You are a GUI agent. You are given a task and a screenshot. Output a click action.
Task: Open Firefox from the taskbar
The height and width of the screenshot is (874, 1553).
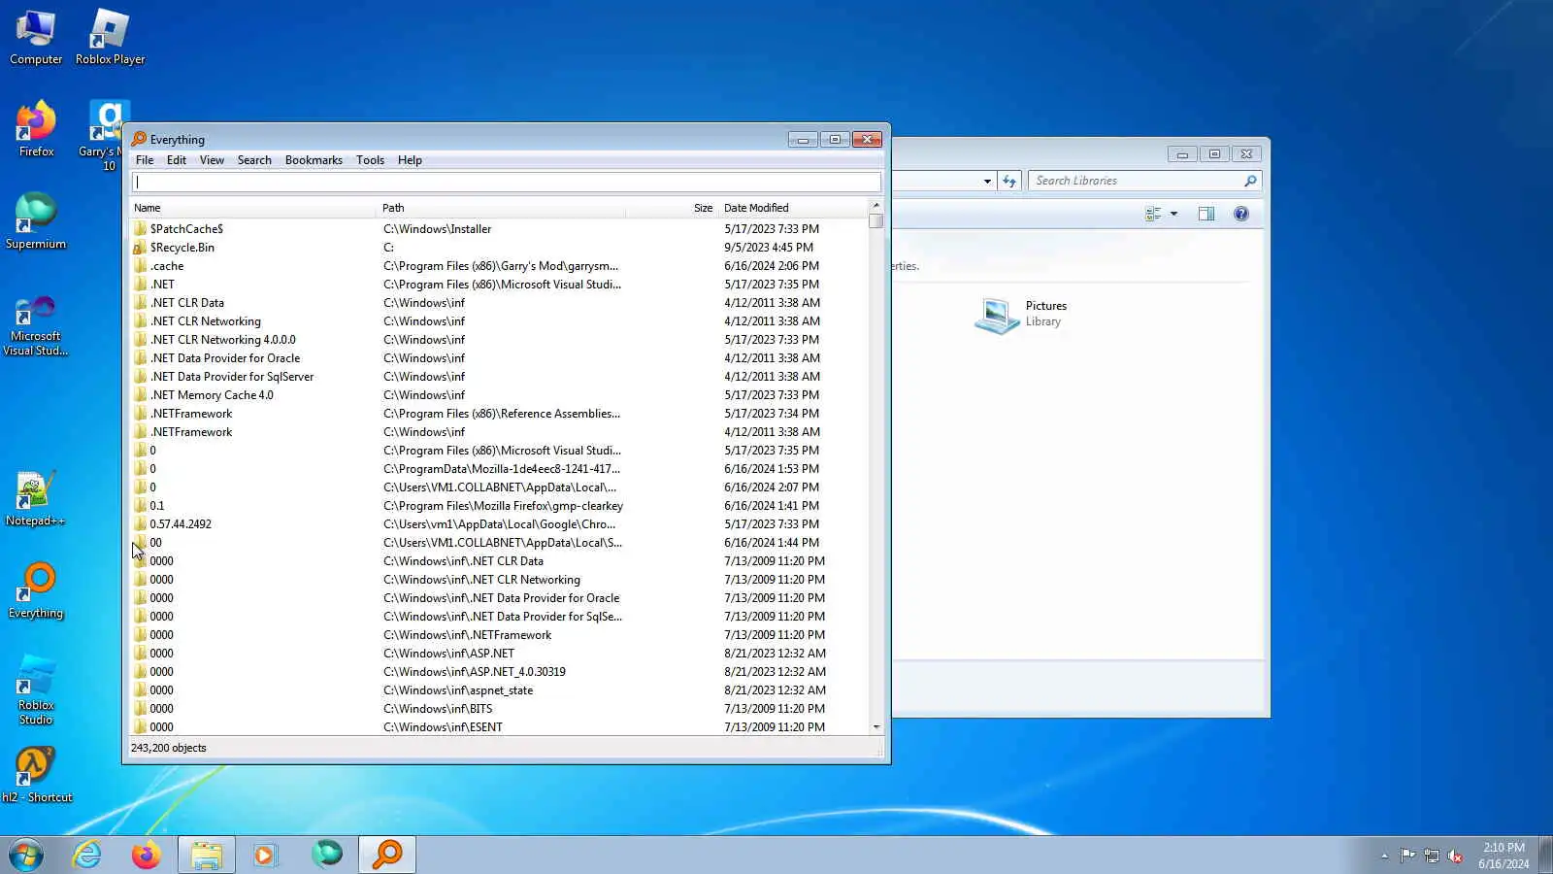[x=147, y=855]
